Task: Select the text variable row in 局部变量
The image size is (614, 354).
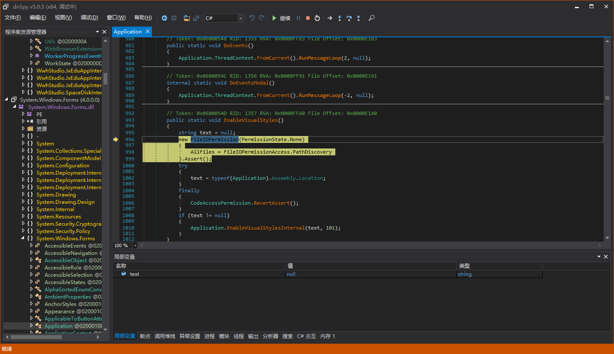Action: click(x=134, y=274)
